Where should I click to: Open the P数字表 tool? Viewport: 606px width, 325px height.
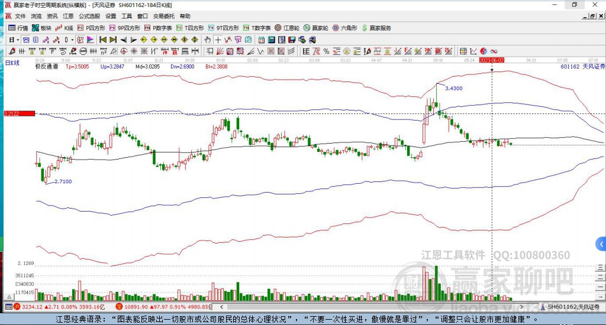pos(158,28)
